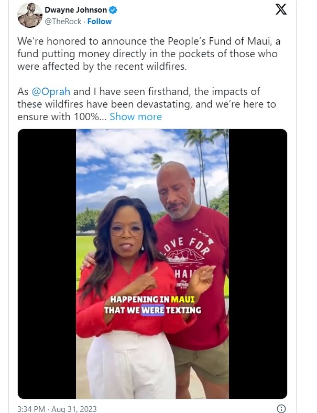Click the Dwayne Johnson display name
The width and height of the screenshot is (317, 413).
(x=76, y=10)
